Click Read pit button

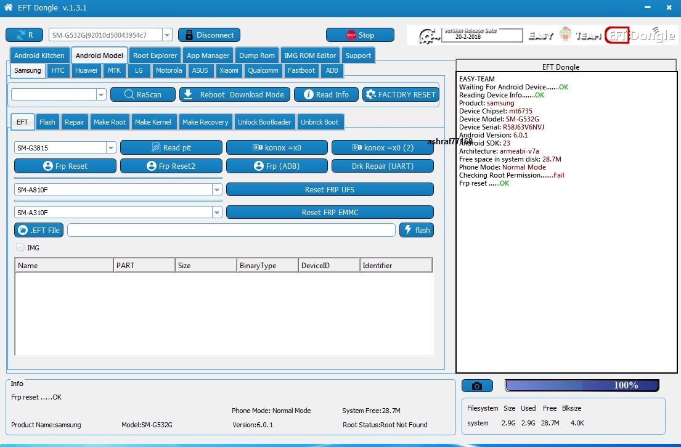pos(171,148)
